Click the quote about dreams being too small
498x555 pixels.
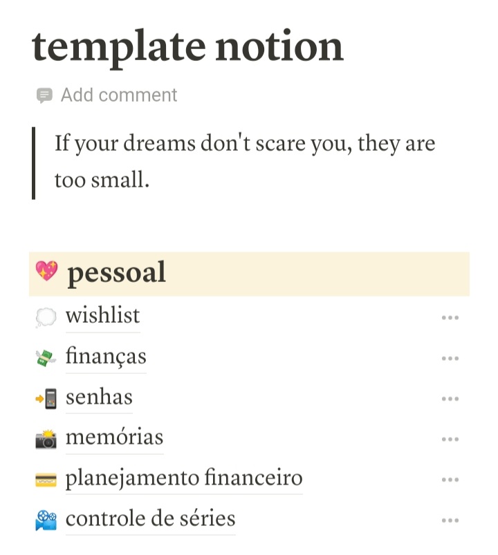point(243,160)
